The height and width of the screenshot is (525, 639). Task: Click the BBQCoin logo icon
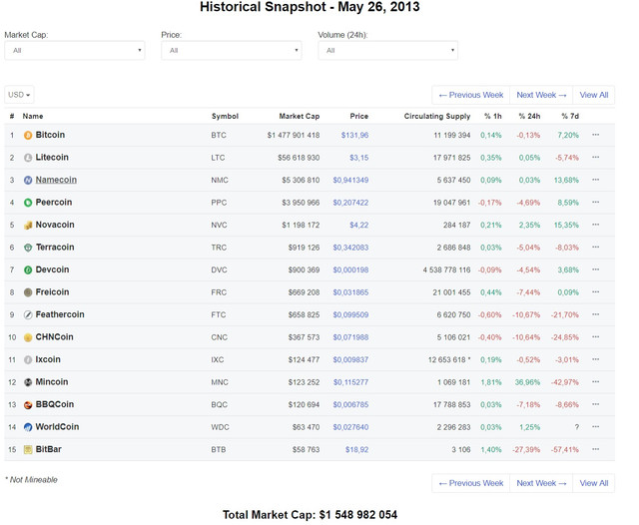[28, 404]
